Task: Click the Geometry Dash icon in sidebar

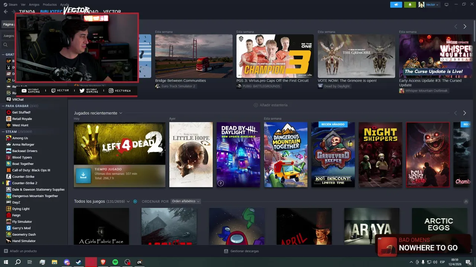Action: pos(9,234)
